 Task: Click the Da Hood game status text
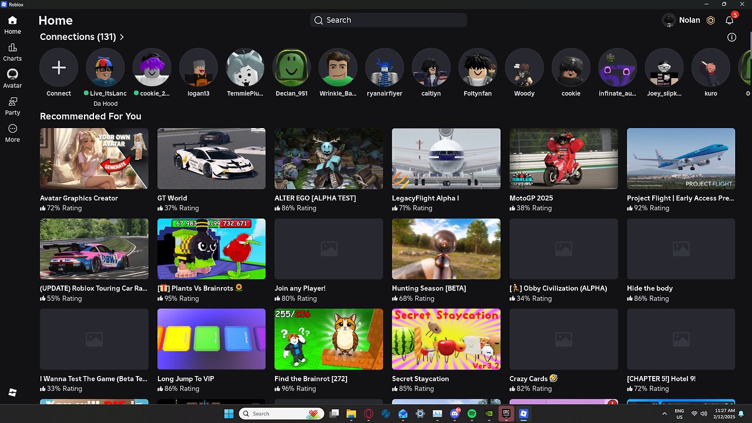105,103
